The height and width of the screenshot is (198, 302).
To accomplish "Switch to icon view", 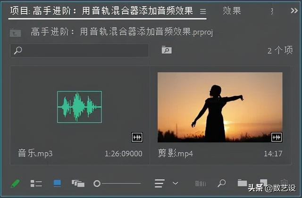I will pos(57,183).
